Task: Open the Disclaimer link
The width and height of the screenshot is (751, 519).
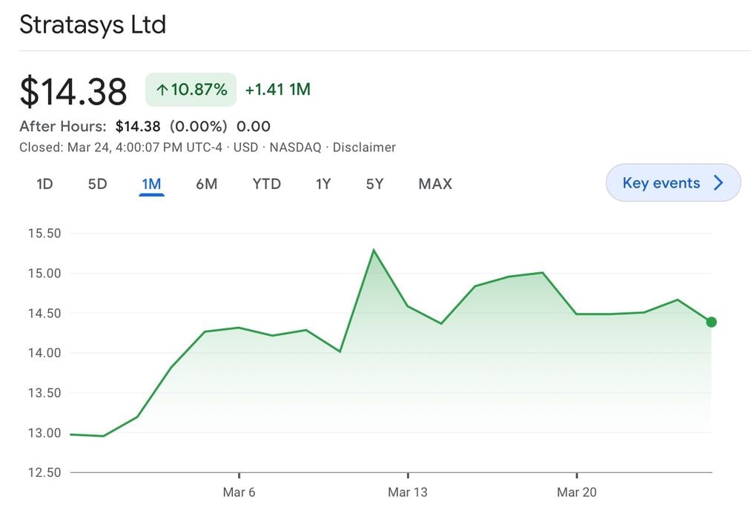Action: pyautogui.click(x=364, y=148)
